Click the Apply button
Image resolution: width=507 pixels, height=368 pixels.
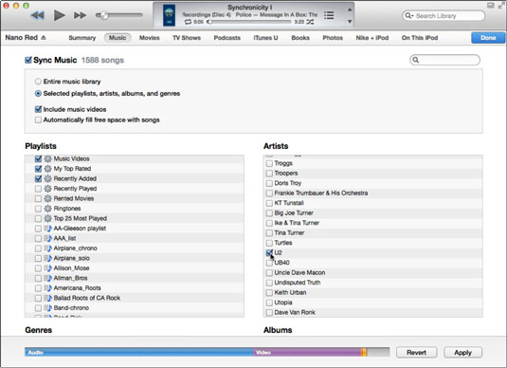coord(462,353)
